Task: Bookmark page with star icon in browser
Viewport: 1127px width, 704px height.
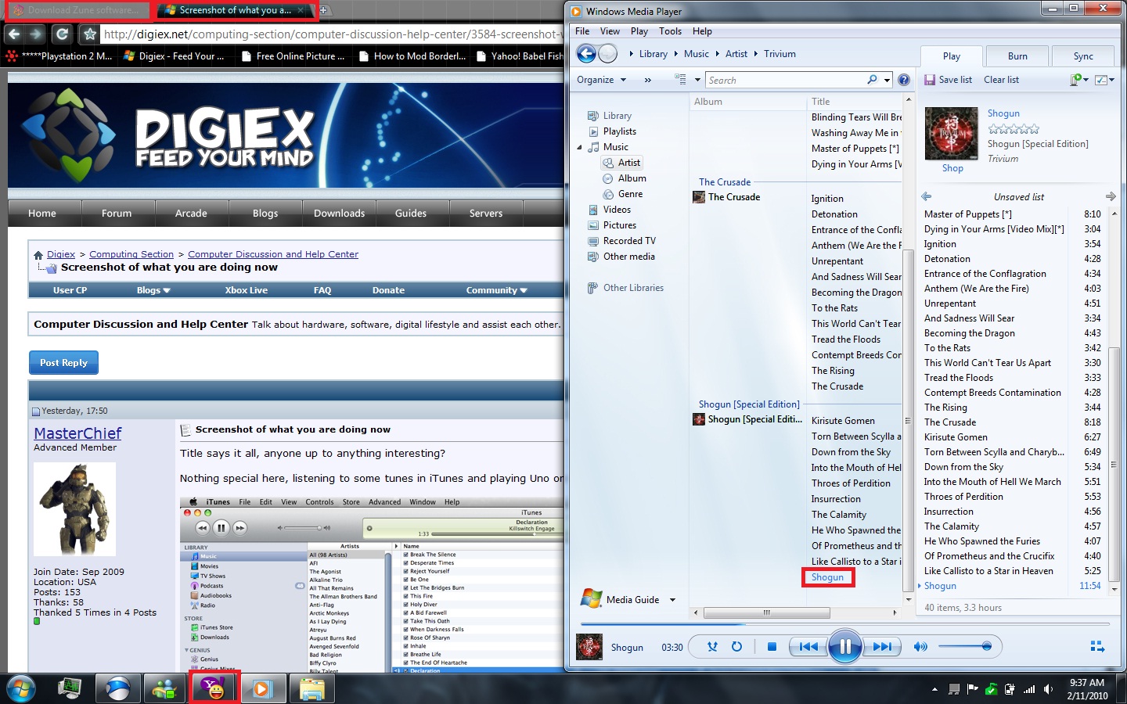Action: tap(89, 34)
